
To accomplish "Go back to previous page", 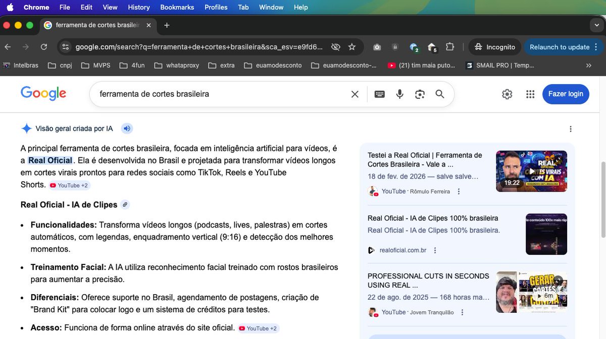I will 8,47.
